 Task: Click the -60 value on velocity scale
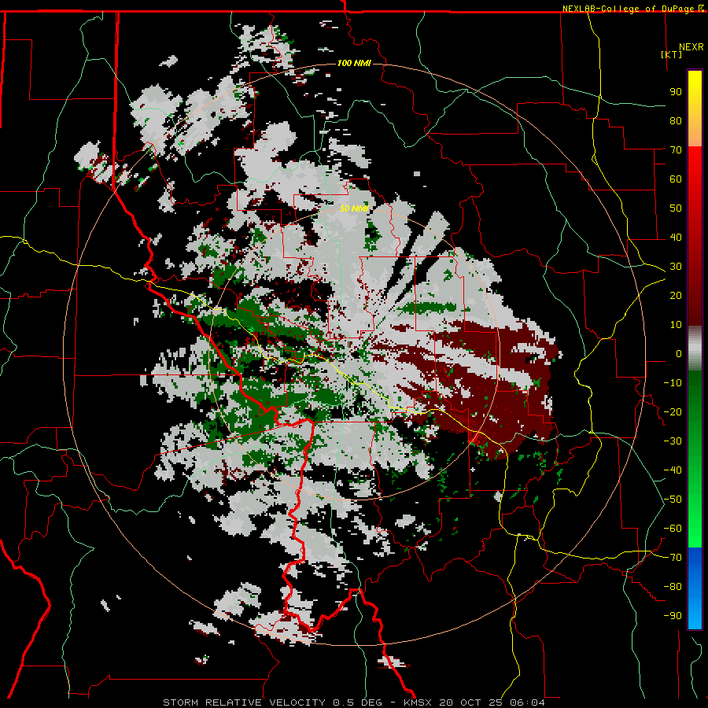click(673, 529)
